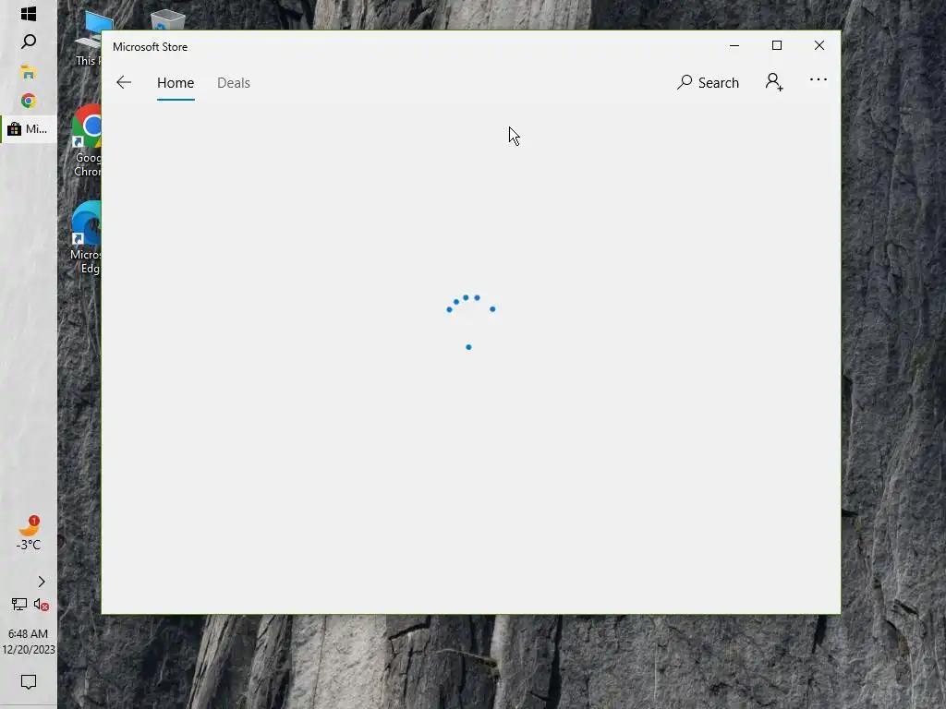Select the Recycle Bin desktop icon
The image size is (946, 709).
pos(168,20)
